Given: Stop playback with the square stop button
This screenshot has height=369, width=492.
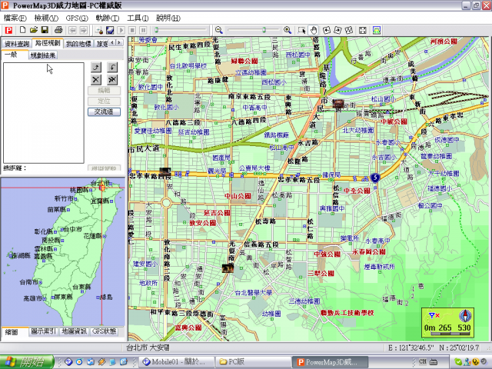Looking at the screenshot, I should pos(132,30).
